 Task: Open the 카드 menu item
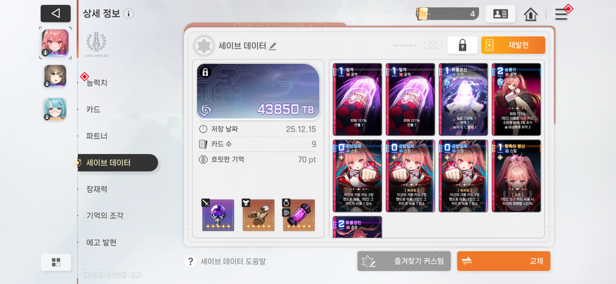pos(93,109)
